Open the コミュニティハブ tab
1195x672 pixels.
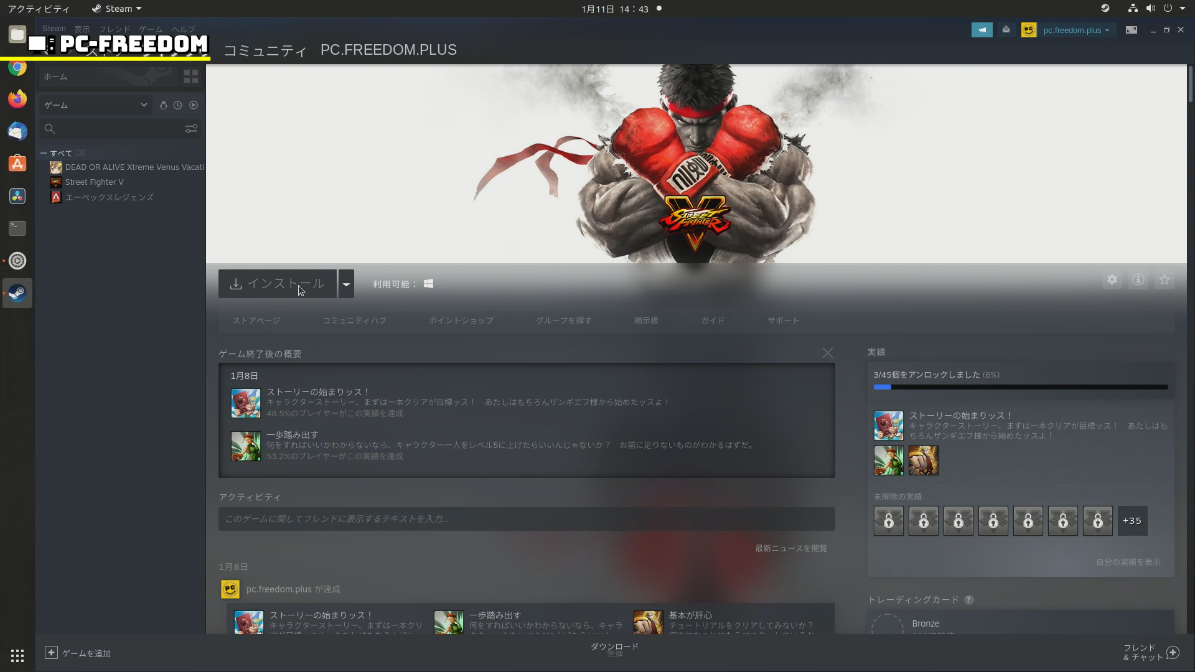(354, 320)
